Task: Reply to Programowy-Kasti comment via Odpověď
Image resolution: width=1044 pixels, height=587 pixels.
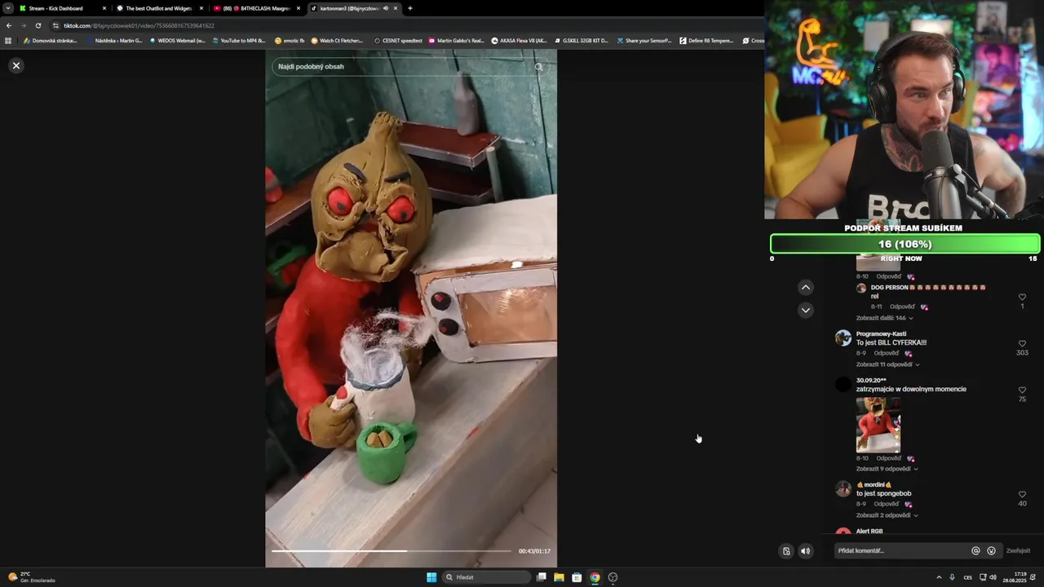Action: (887, 353)
